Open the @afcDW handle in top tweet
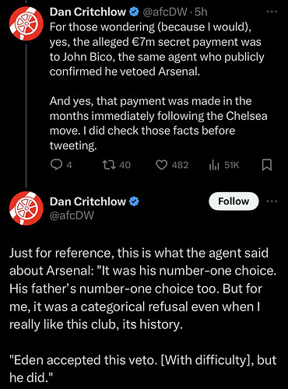The height and width of the screenshot is (389, 288). (165, 12)
